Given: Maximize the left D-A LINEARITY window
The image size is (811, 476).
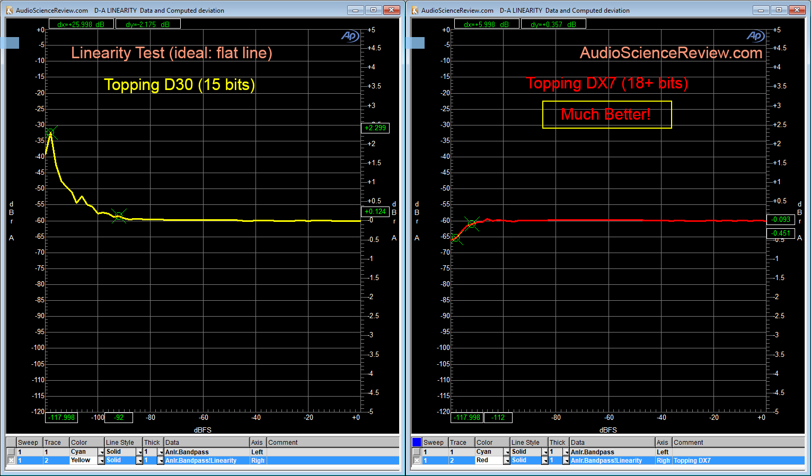Looking at the screenshot, I should (x=373, y=10).
